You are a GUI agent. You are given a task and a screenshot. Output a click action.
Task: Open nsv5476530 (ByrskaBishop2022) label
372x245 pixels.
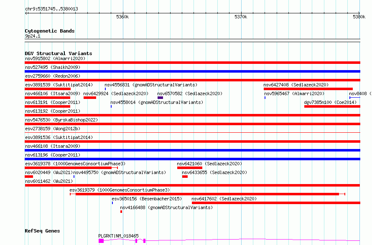(x=61, y=120)
